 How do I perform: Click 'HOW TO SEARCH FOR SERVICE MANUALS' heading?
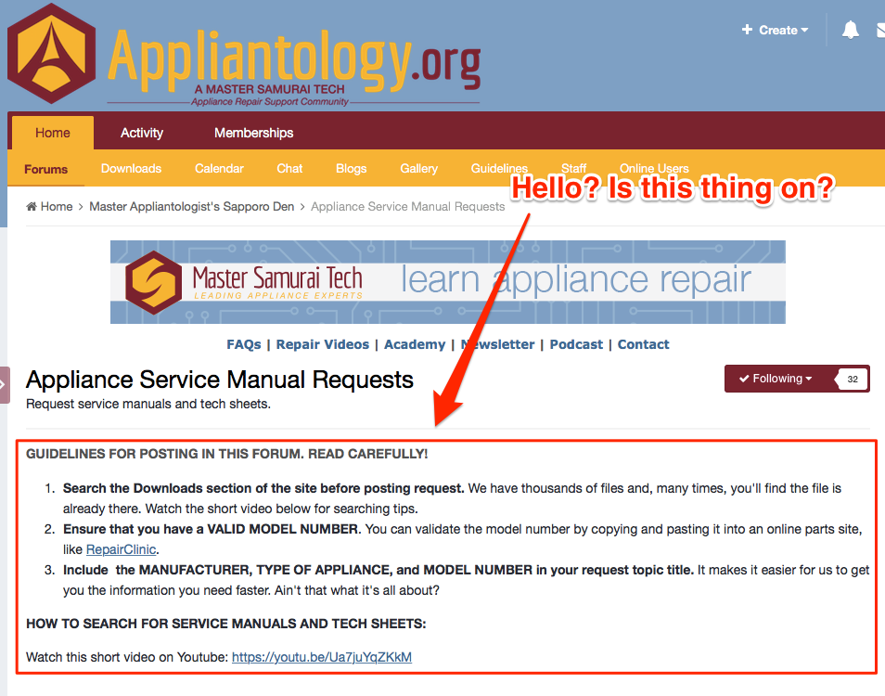pos(225,624)
